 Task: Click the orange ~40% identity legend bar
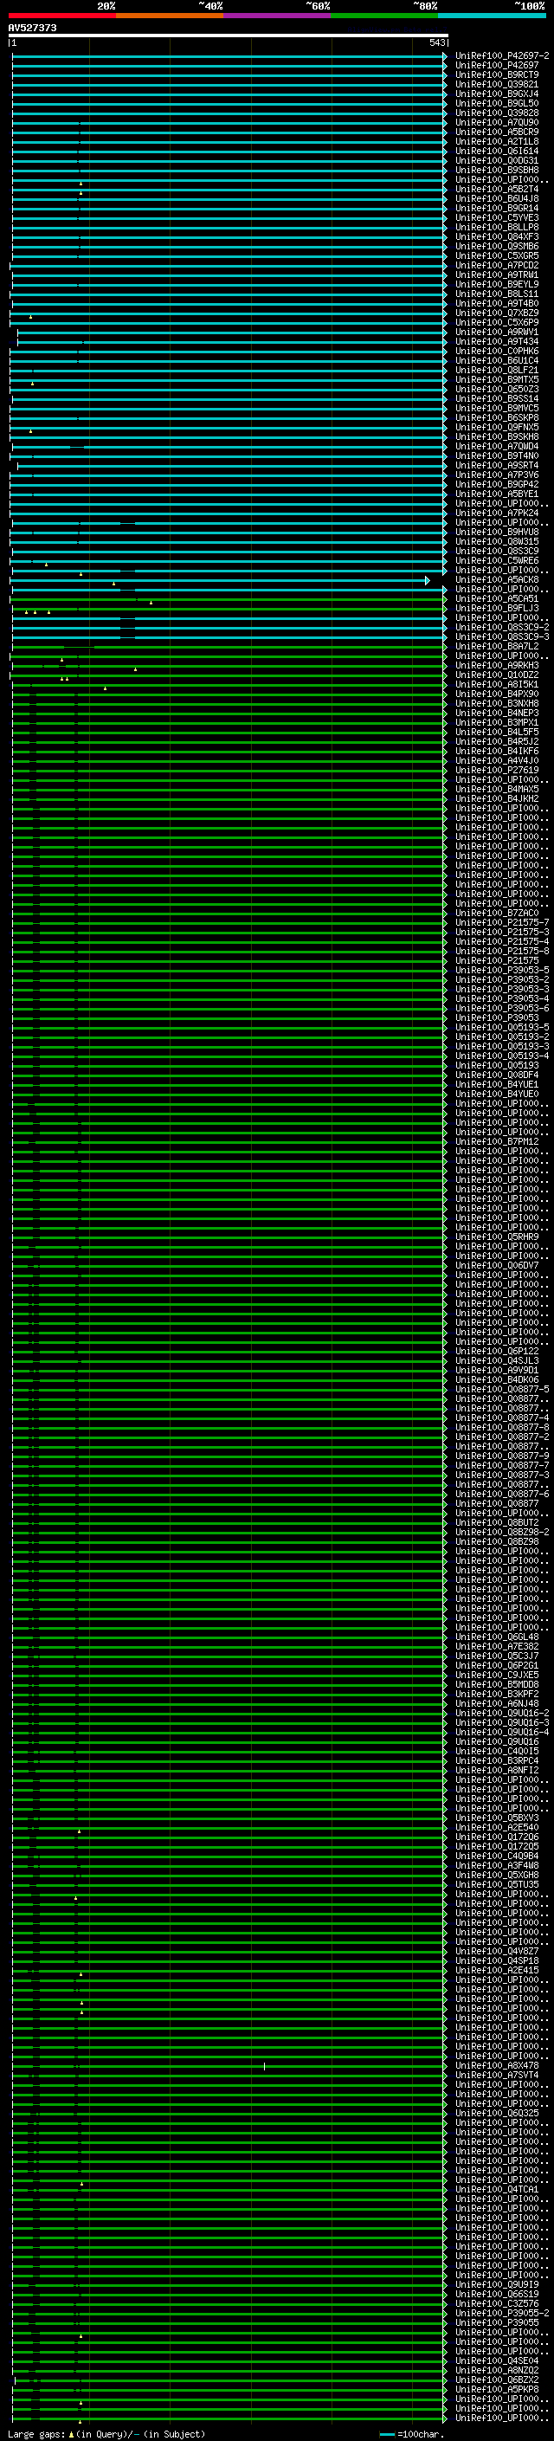(171, 16)
